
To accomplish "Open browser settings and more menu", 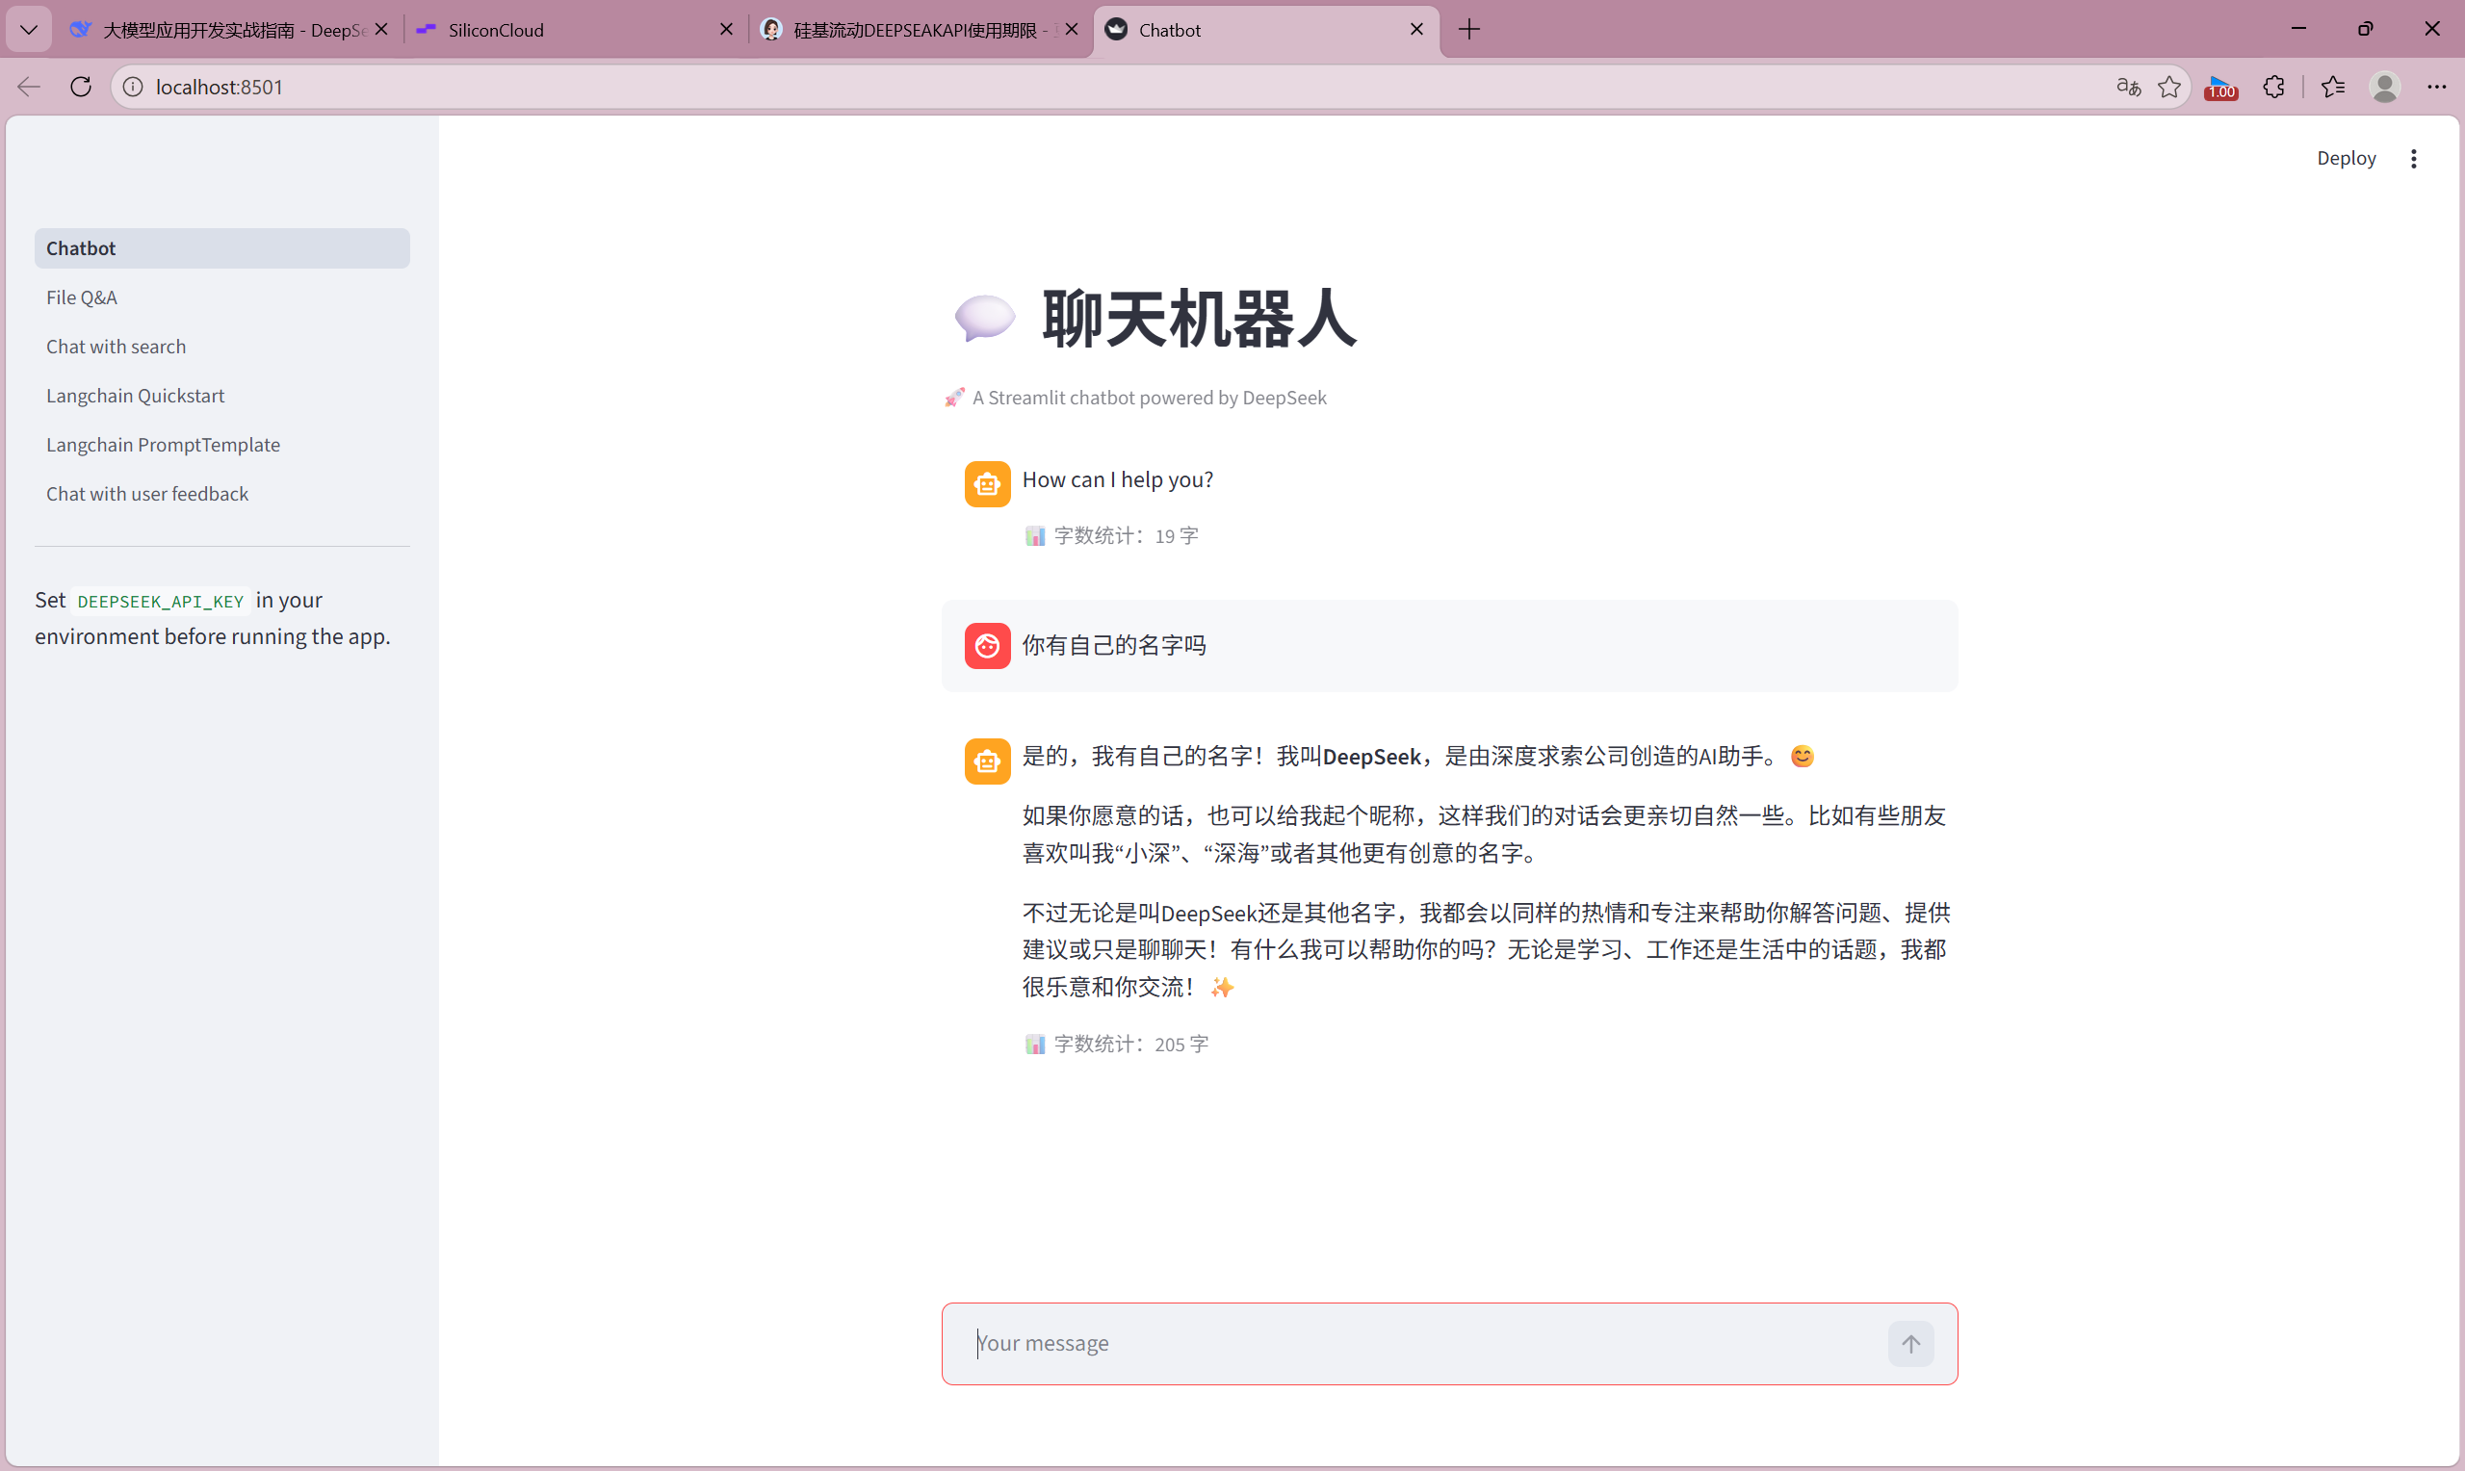I will point(2436,88).
